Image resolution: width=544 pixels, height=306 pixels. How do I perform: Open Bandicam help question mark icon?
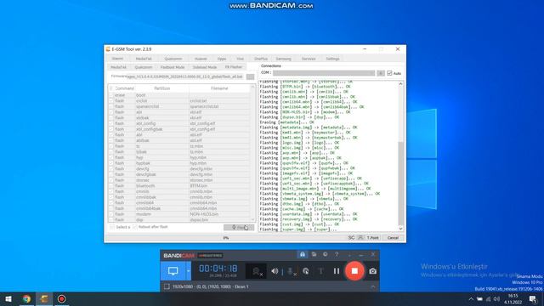click(337, 255)
